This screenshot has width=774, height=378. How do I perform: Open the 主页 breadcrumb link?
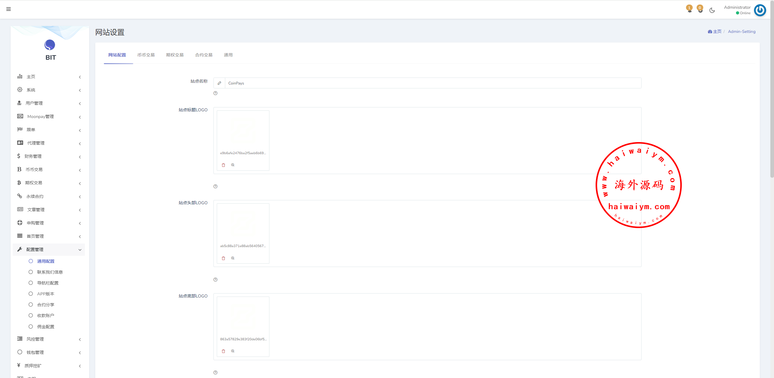pyautogui.click(x=717, y=31)
